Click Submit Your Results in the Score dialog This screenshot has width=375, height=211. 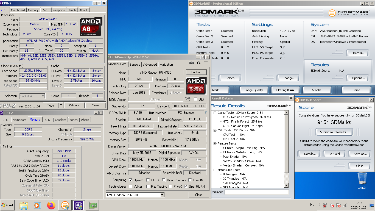click(x=334, y=132)
